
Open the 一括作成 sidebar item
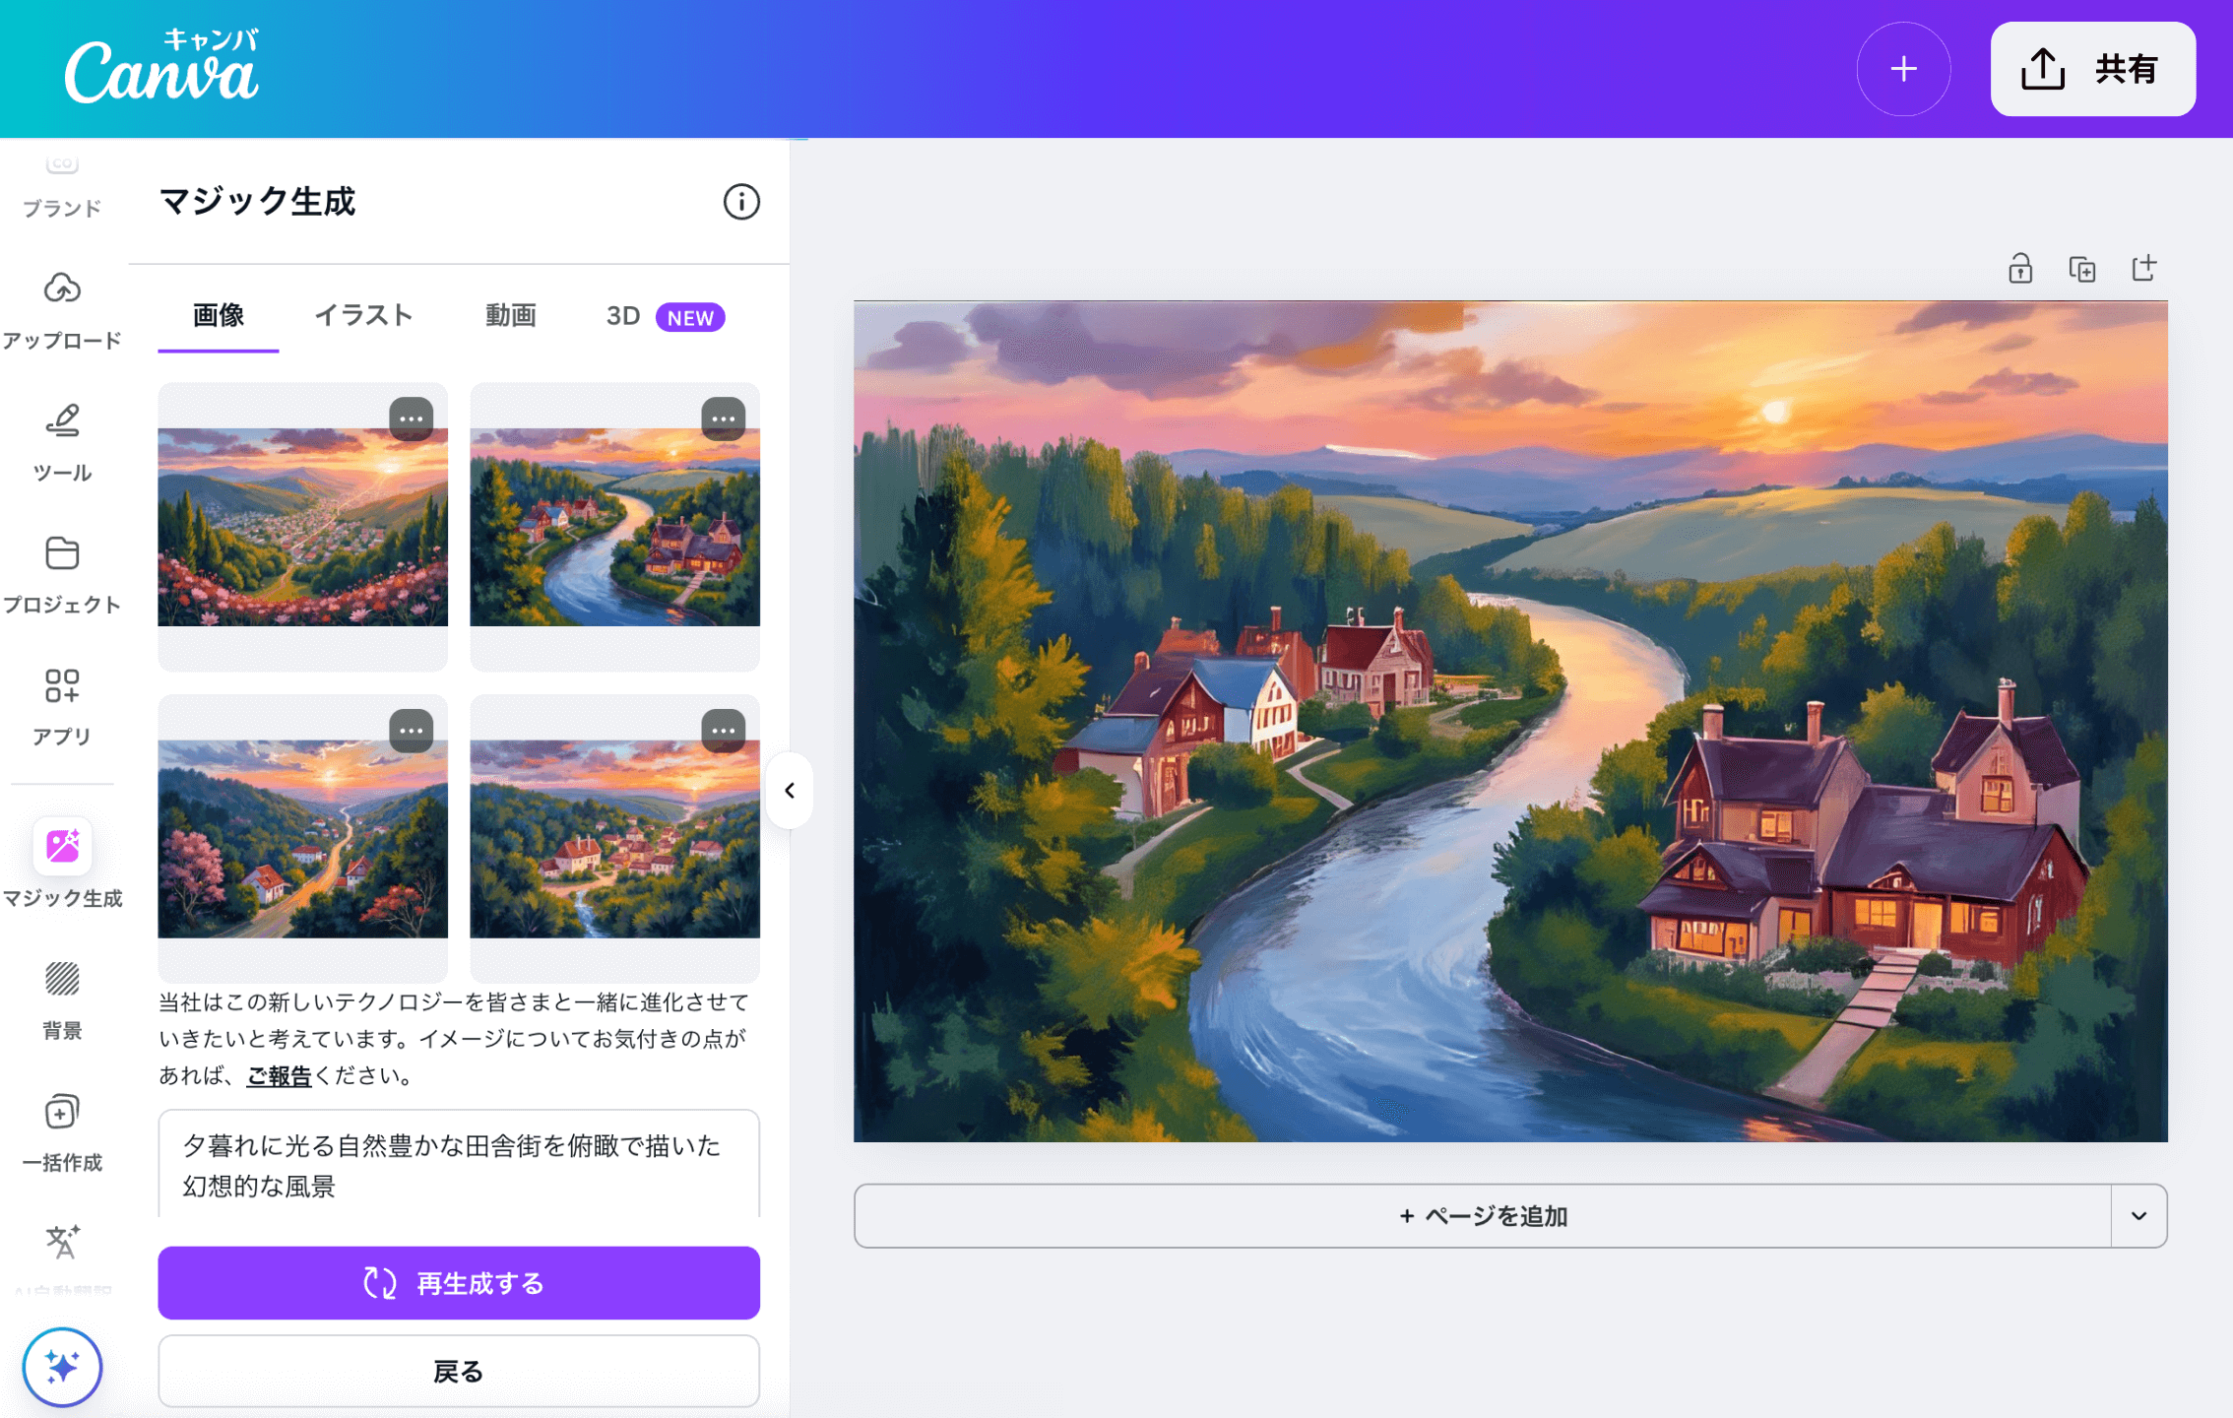(x=62, y=1132)
